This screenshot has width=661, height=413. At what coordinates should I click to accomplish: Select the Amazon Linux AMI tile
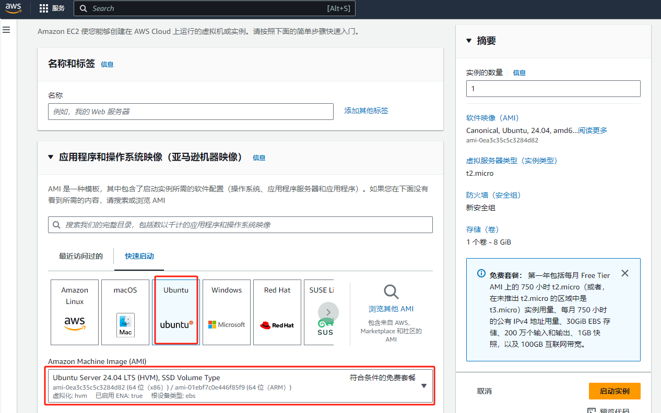coord(75,312)
